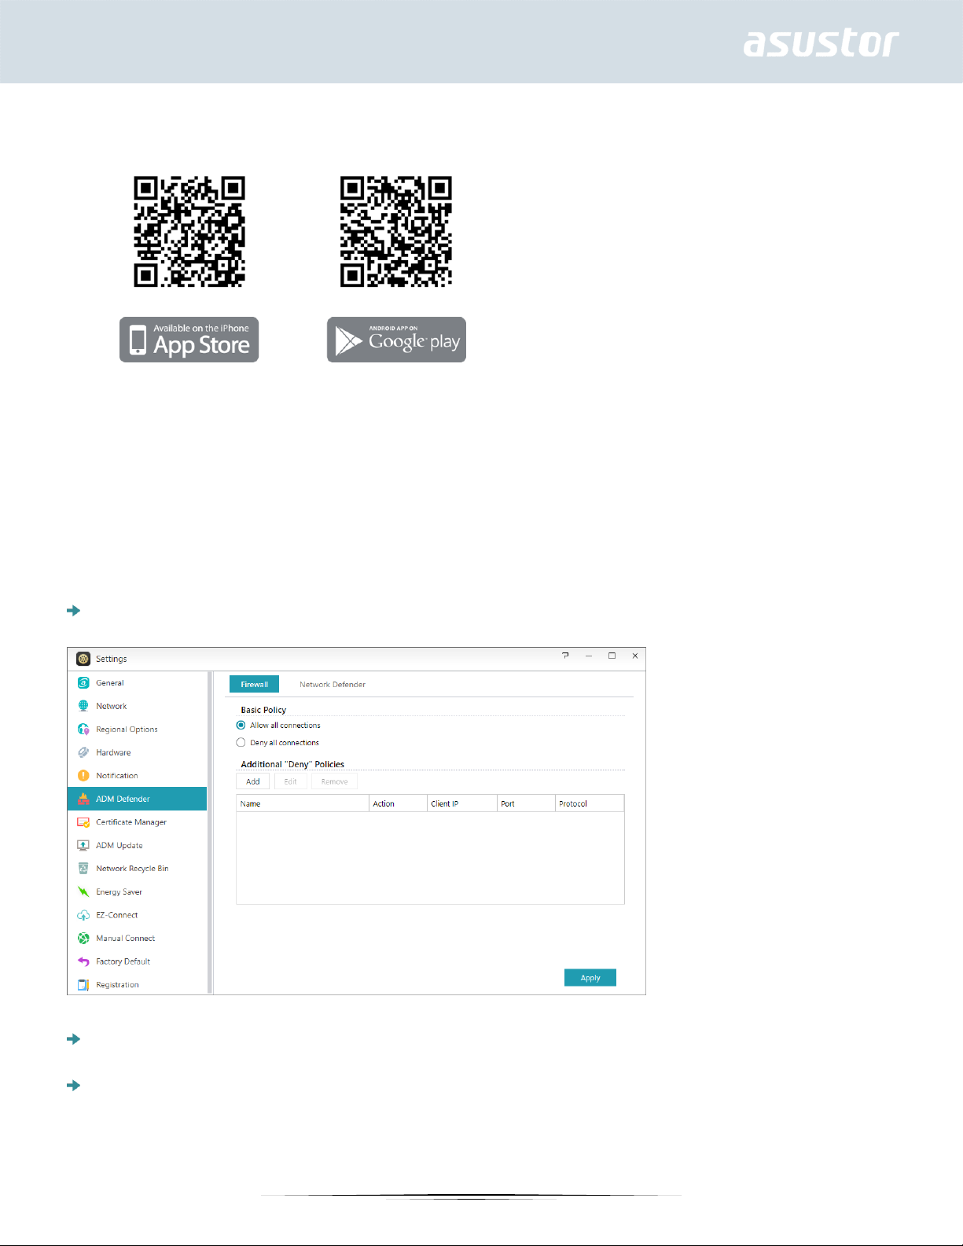Click the Hardware icon in sidebar

click(83, 752)
